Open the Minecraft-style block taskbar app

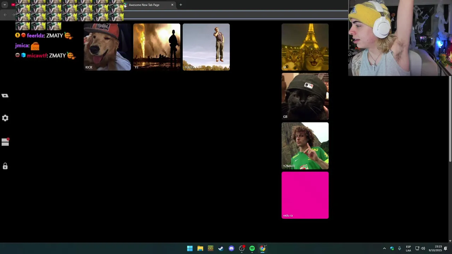(210, 248)
